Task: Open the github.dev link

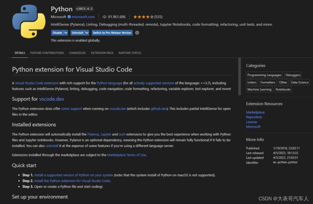Action: (x=159, y=109)
